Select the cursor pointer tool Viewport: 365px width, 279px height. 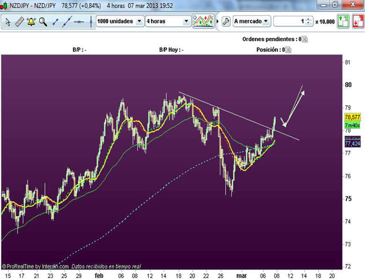click(x=7, y=22)
